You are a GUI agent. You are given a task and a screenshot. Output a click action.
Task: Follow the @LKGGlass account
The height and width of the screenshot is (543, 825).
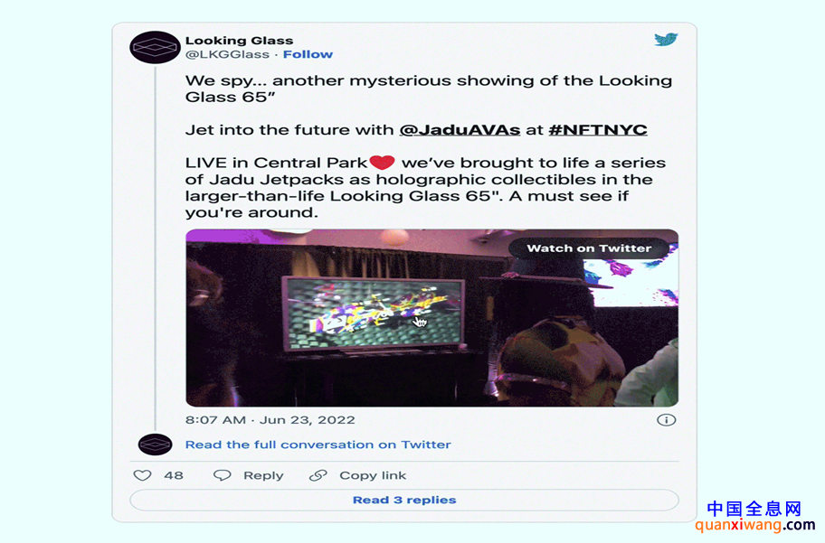308,54
